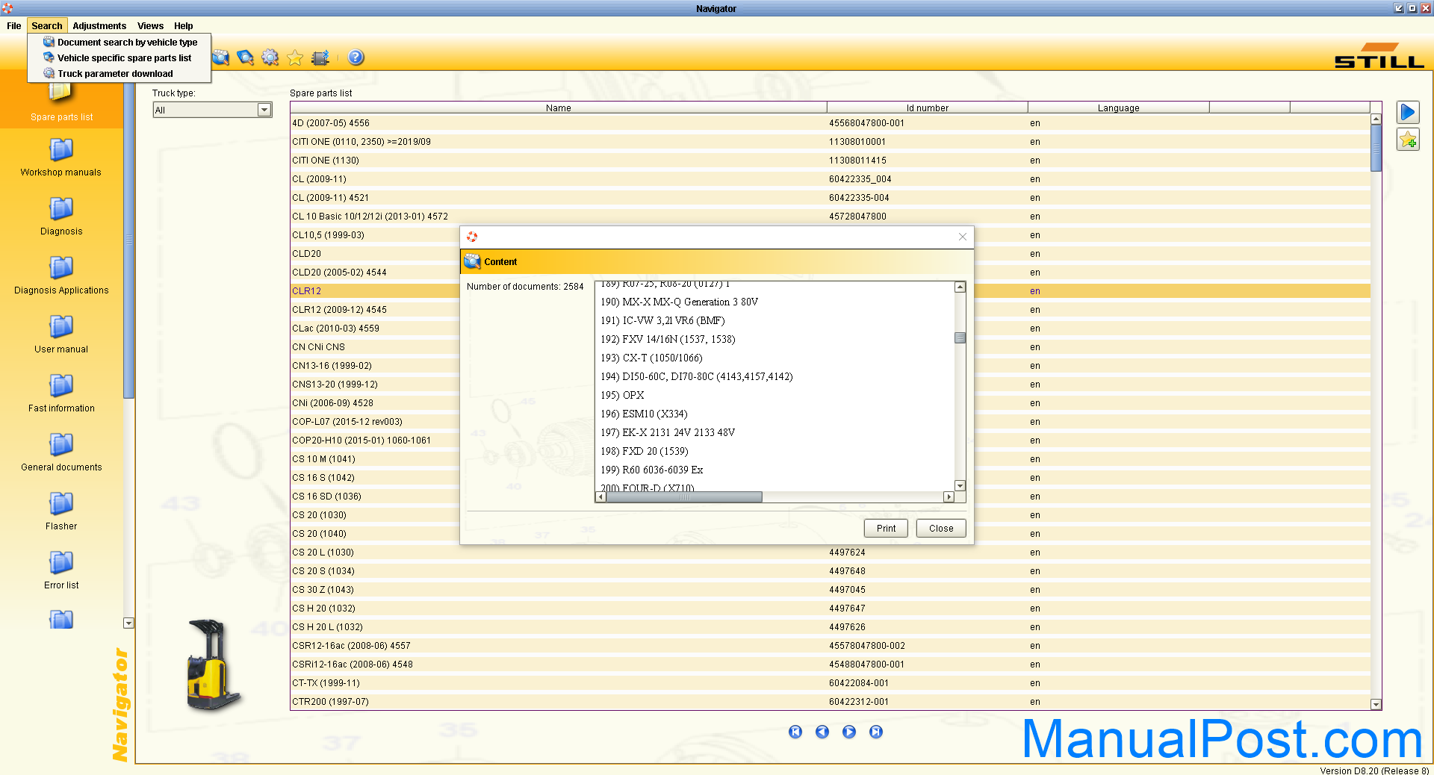
Task: Select row CSR12-16ac (2008-06) 4557
Action: pos(831,646)
